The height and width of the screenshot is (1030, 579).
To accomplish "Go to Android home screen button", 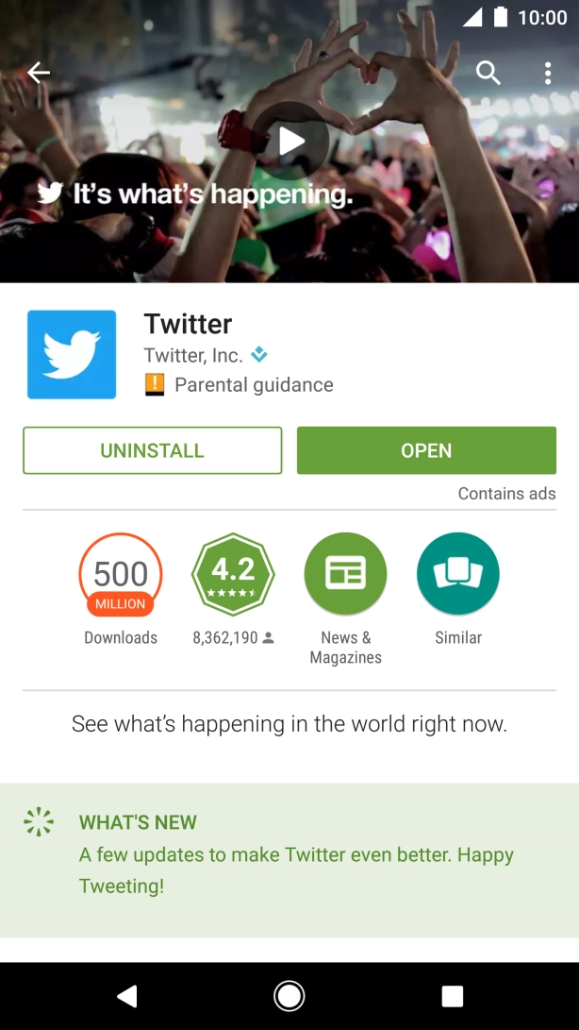I will 289,997.
